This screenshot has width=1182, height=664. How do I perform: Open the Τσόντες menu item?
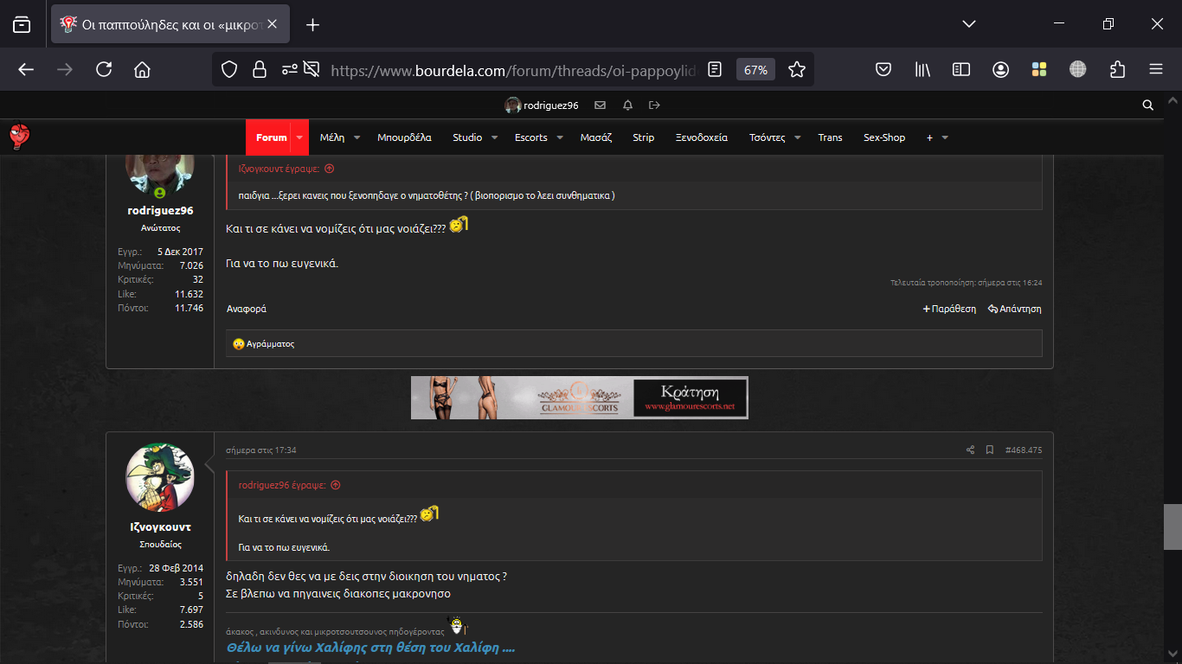[768, 137]
